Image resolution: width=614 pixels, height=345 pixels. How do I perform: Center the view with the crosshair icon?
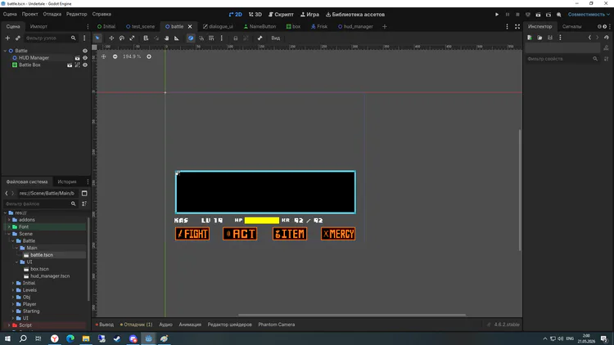[x=104, y=56]
